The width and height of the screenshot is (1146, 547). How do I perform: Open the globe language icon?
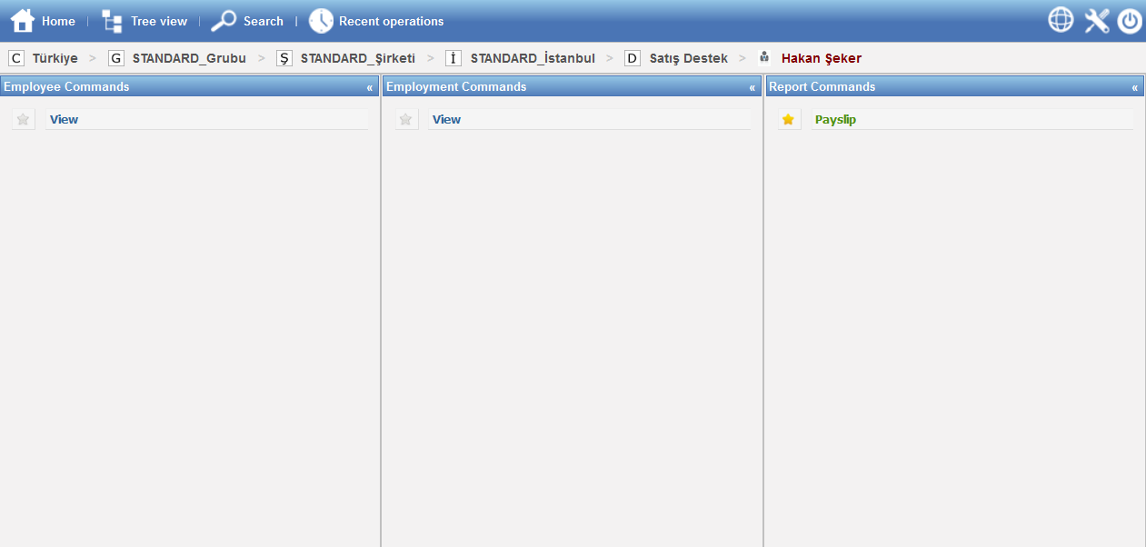[1061, 20]
